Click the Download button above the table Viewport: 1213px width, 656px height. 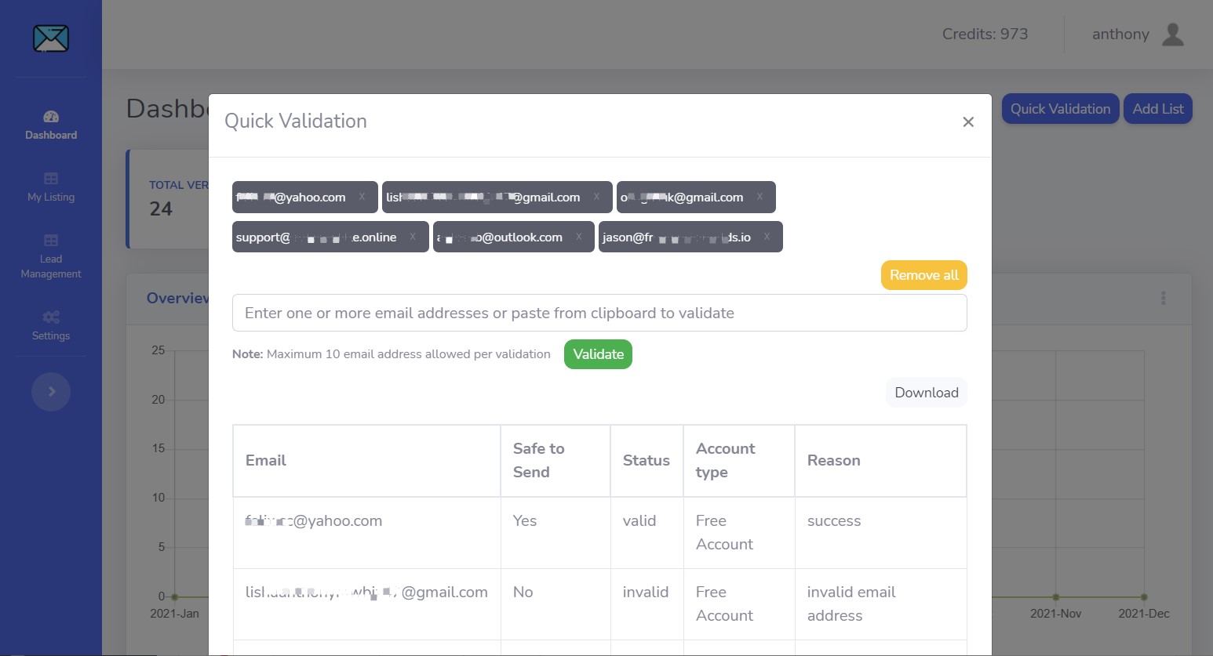coord(926,392)
